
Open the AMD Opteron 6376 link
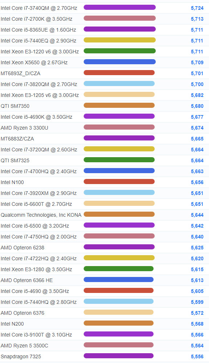[x=22, y=313]
